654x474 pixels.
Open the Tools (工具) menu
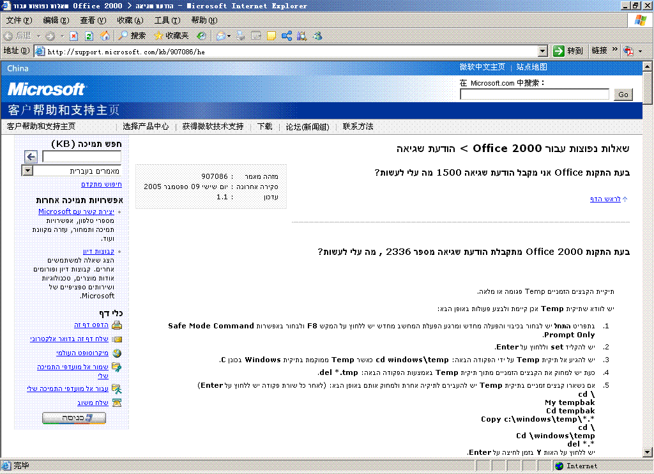[167, 20]
